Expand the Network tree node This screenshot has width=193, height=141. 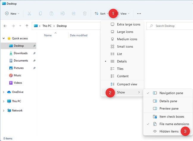click(4, 111)
